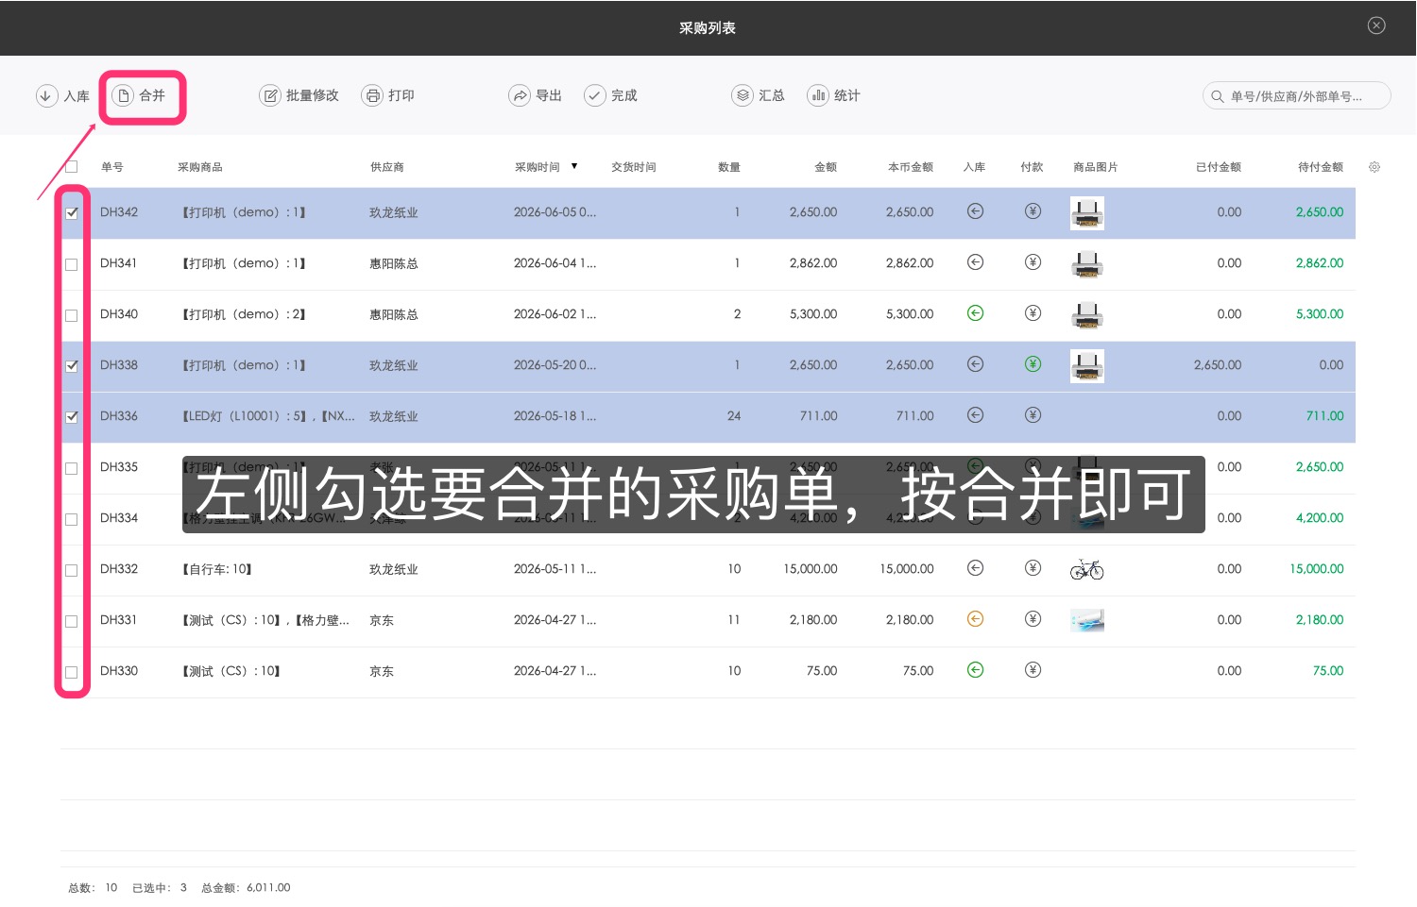Click the 付款 yen icon for DH332
1417x907 pixels.
(x=1033, y=568)
